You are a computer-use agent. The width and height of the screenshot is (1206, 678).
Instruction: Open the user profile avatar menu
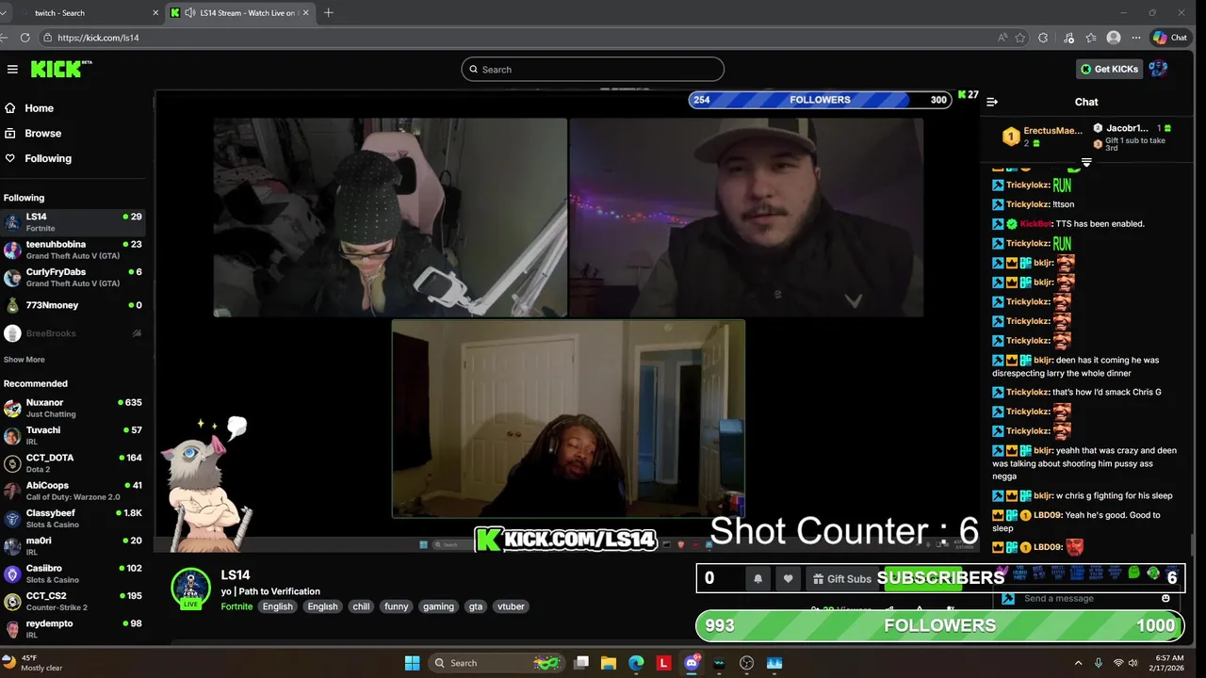coord(1159,69)
